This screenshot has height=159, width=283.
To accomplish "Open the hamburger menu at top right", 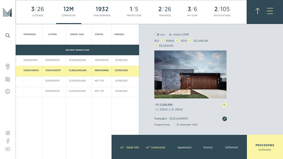I will click(270, 11).
